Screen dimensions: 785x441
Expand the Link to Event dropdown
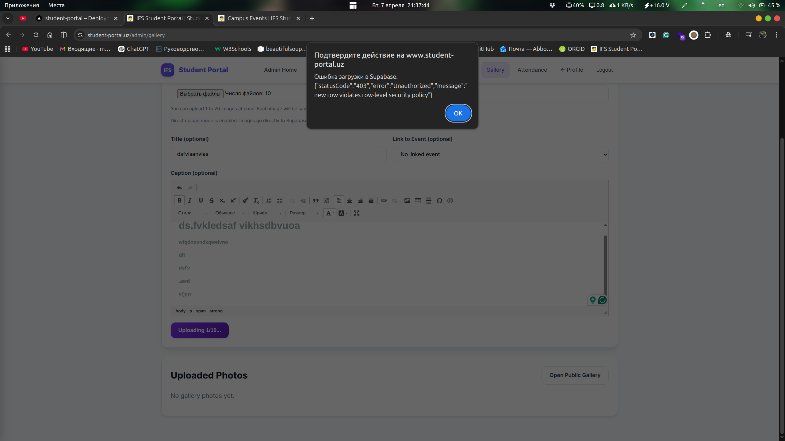tap(500, 154)
